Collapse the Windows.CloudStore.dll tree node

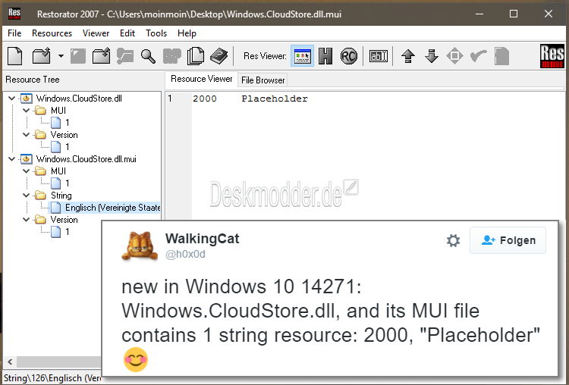pos(11,99)
